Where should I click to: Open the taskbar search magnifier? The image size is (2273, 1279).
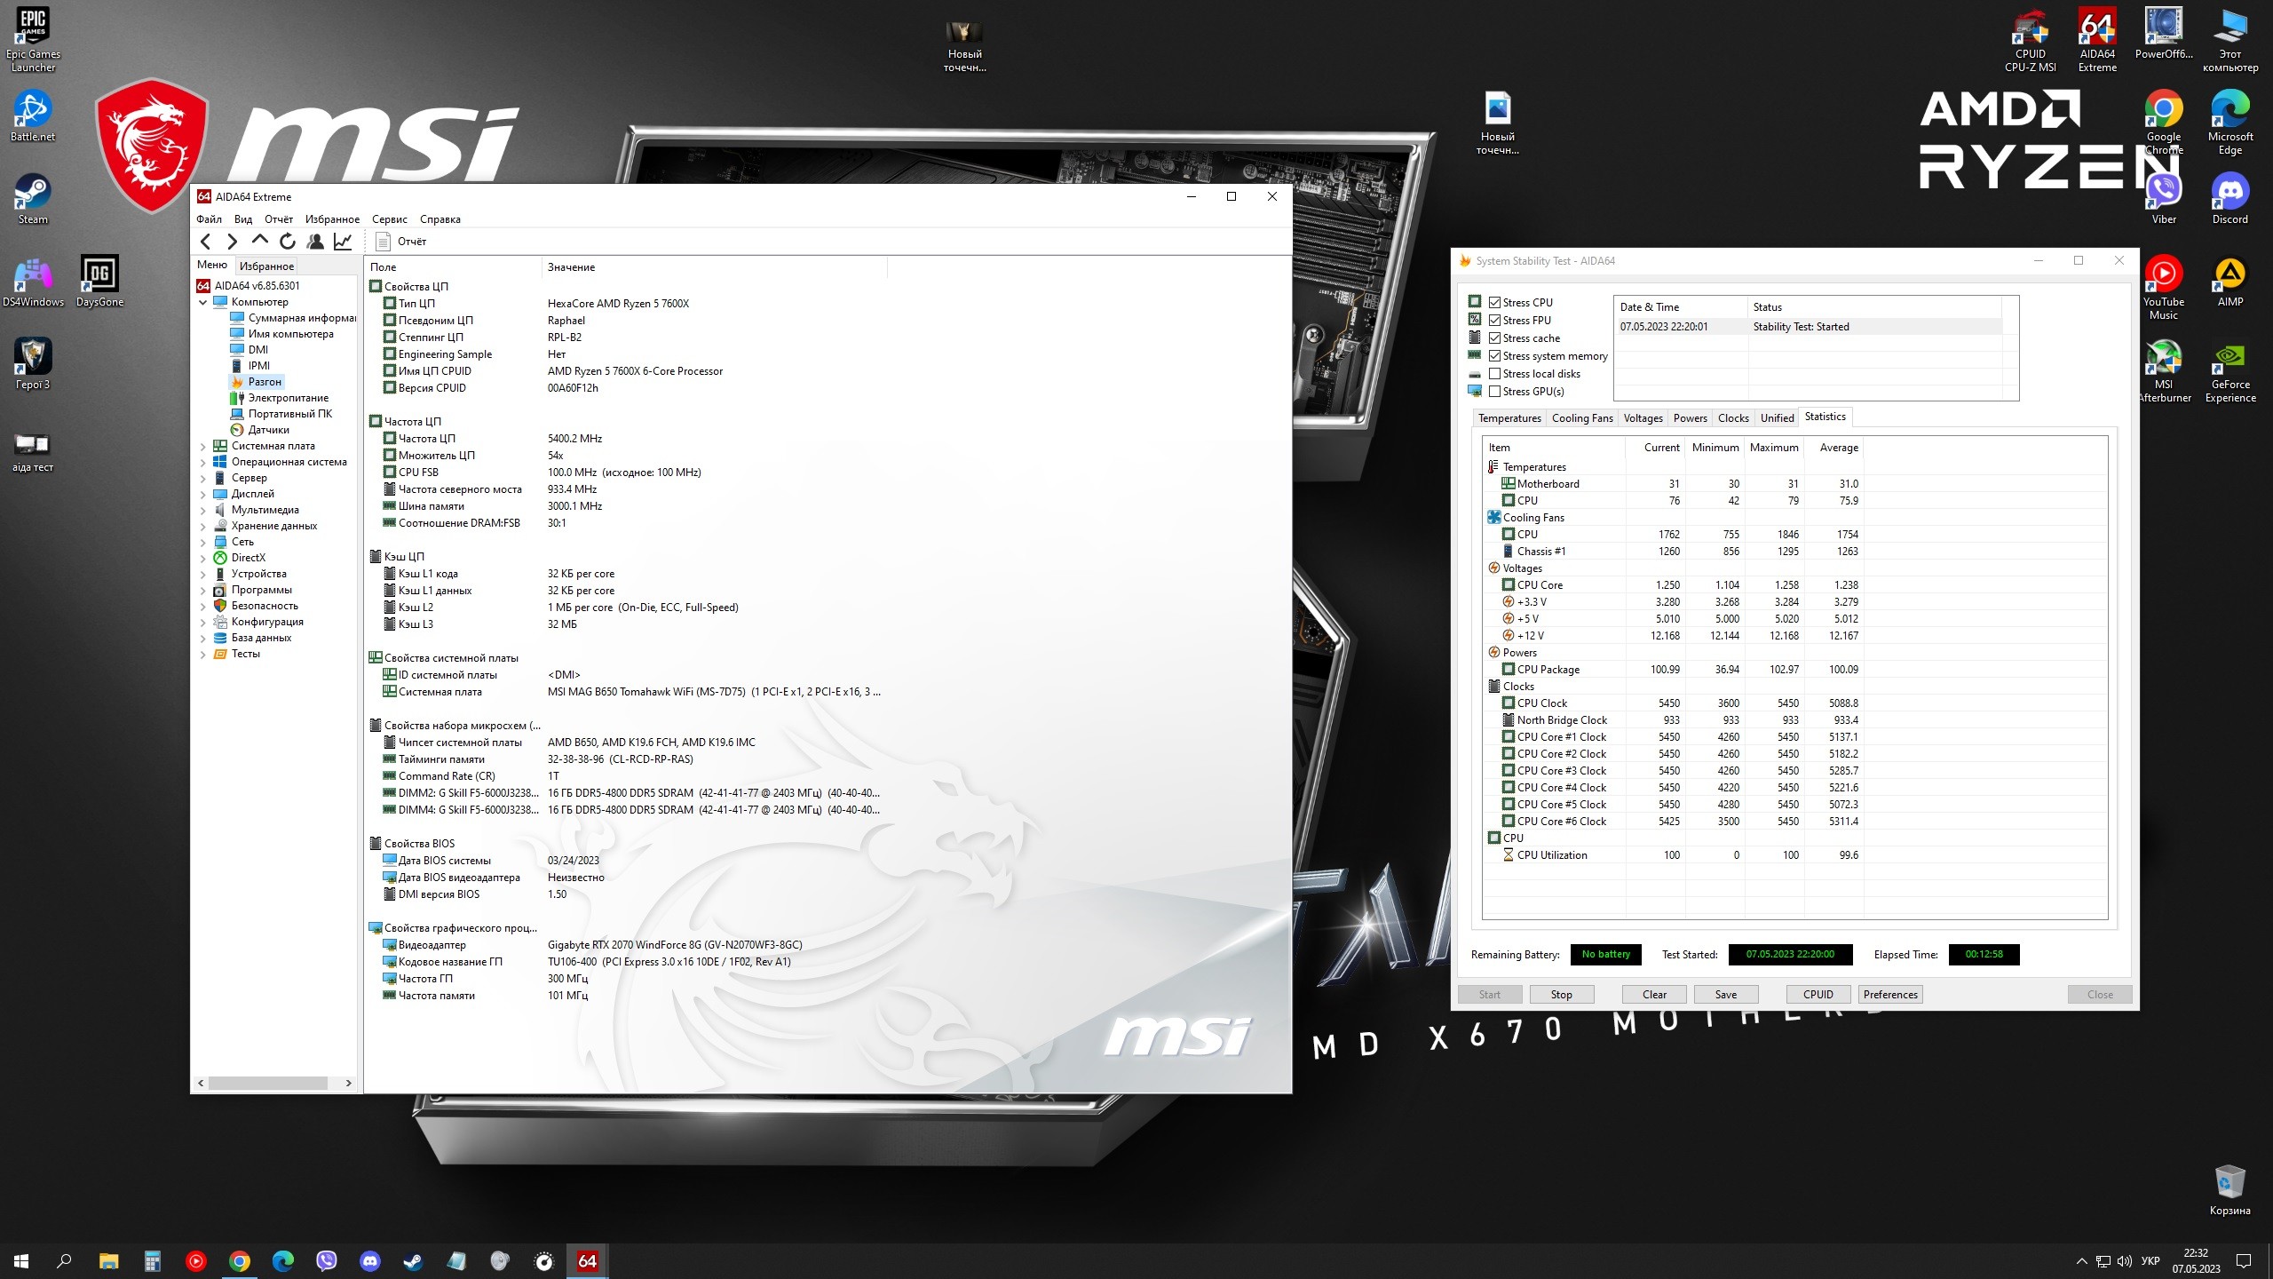64,1260
